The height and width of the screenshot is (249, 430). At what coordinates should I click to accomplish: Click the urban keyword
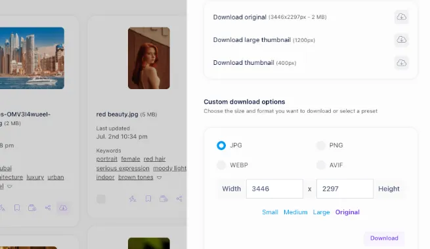click(56, 178)
